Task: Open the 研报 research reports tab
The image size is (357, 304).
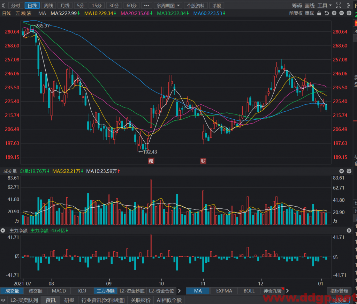Action: pyautogui.click(x=69, y=300)
